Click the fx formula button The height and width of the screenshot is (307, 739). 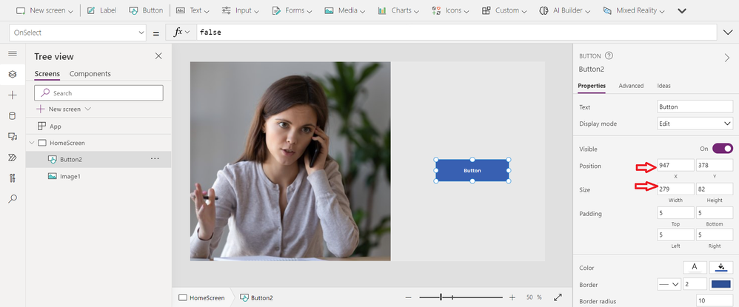[181, 33]
